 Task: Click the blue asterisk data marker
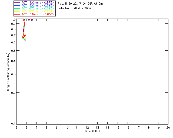click(x=25, y=40)
